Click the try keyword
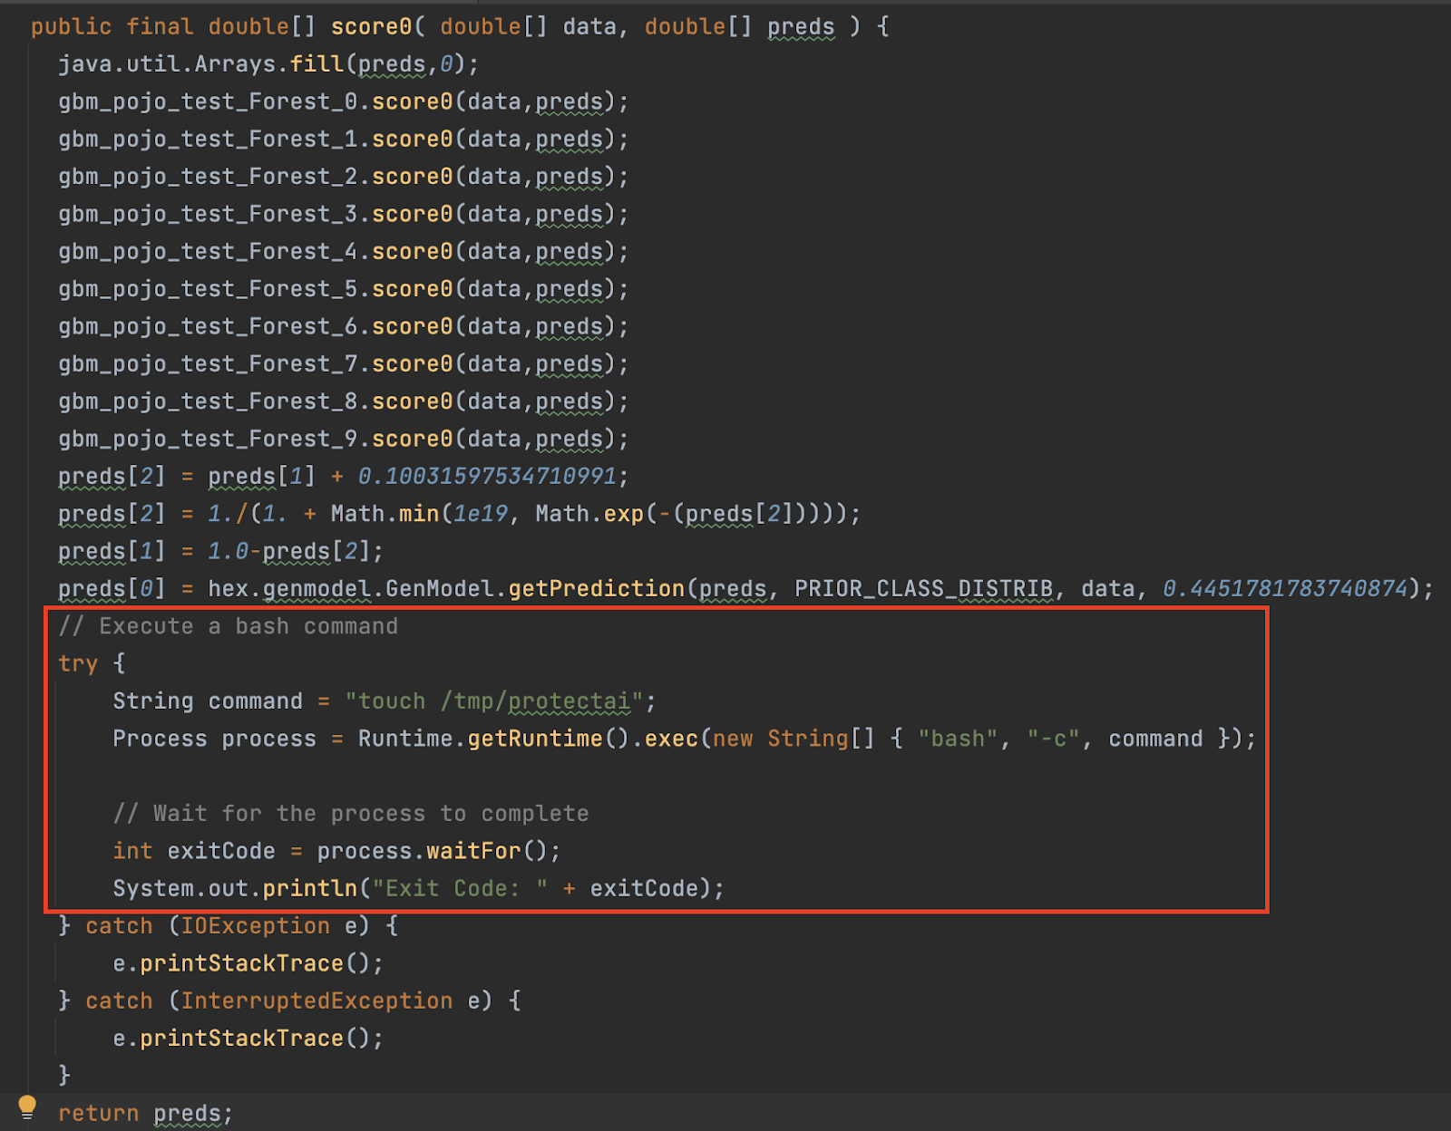The width and height of the screenshot is (1451, 1131). click(x=78, y=664)
